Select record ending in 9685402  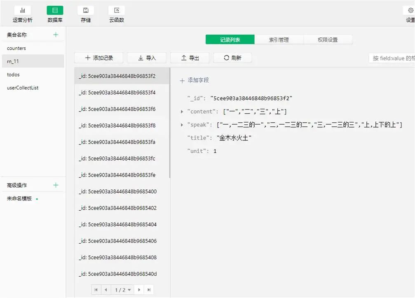click(122, 208)
